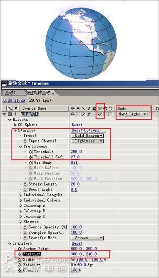Click the Threshold Soft value 27.8
159x278 pixels.
(75, 157)
